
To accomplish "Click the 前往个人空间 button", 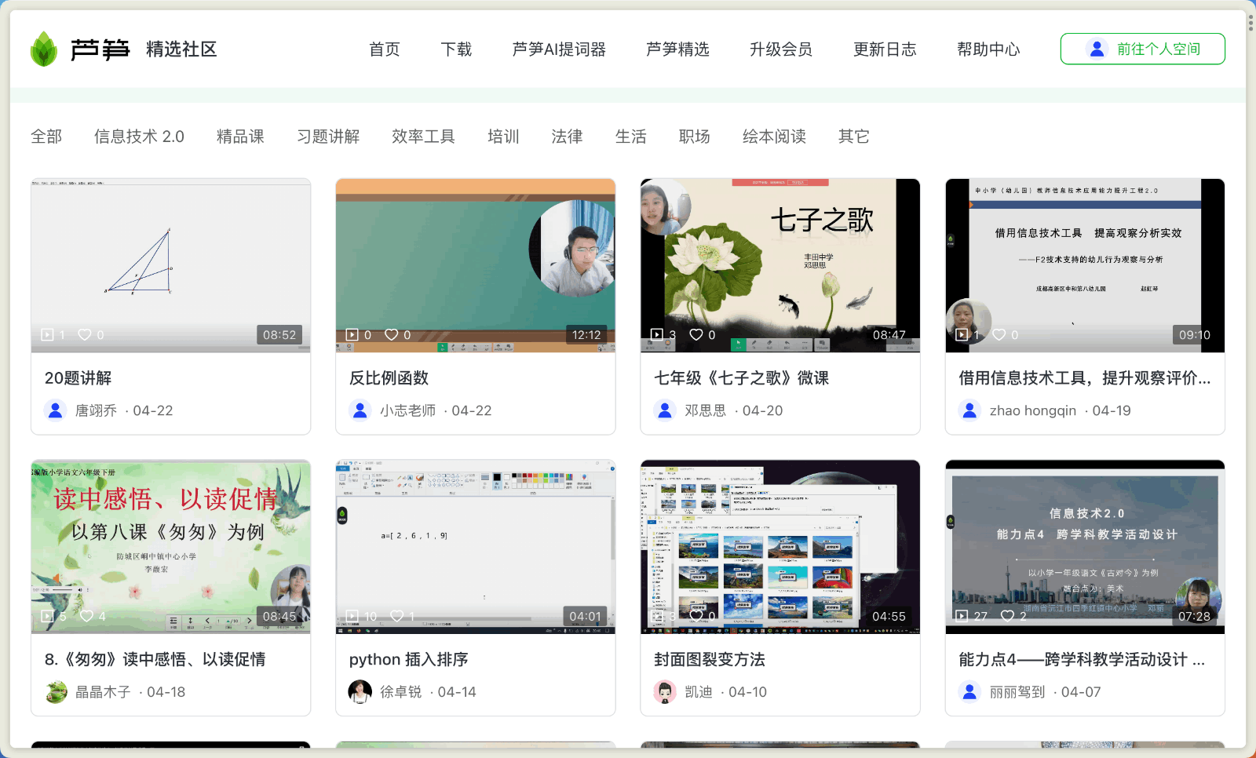I will pos(1142,49).
